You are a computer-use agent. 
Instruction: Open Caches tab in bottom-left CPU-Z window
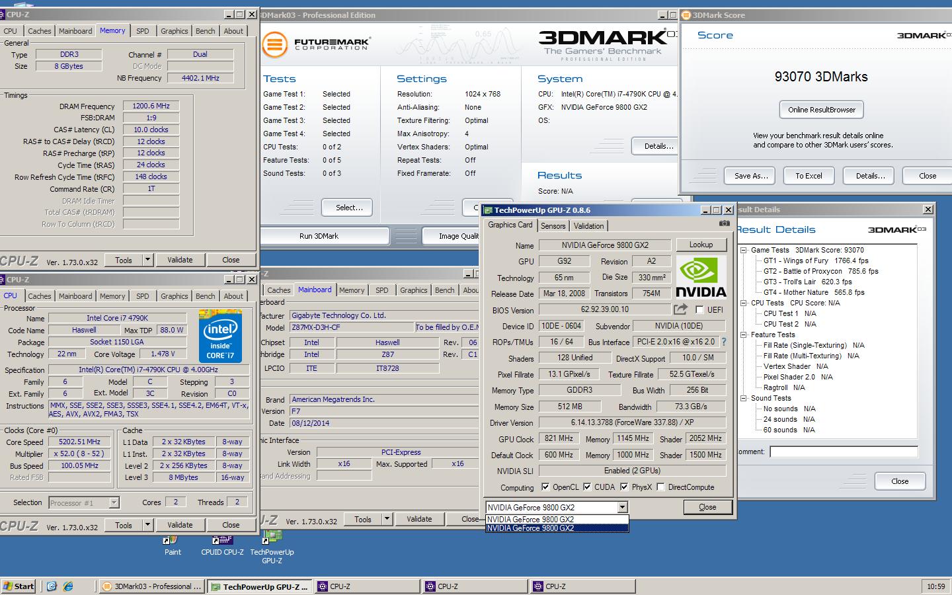(x=40, y=296)
